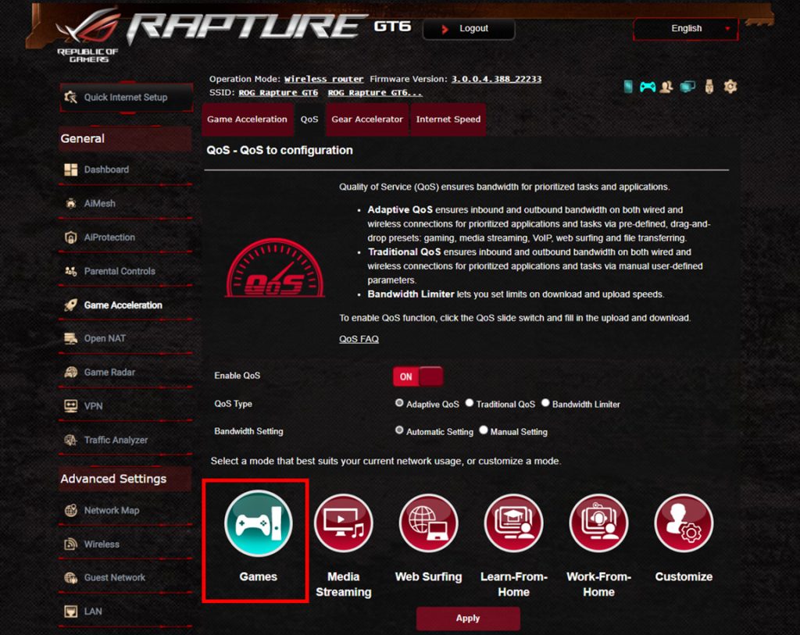Click the Dashboard sidebar icon
This screenshot has width=800, height=635.
coord(71,169)
